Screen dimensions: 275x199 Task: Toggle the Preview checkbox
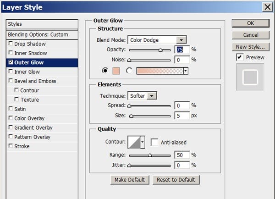click(x=240, y=57)
